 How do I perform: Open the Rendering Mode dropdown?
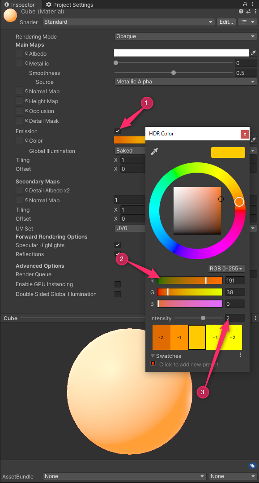(x=185, y=36)
